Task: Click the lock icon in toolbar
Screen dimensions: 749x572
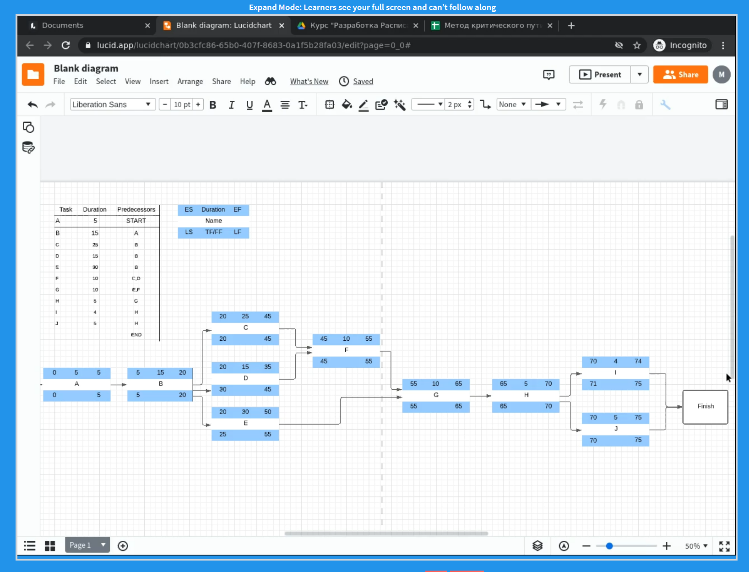Action: point(639,105)
